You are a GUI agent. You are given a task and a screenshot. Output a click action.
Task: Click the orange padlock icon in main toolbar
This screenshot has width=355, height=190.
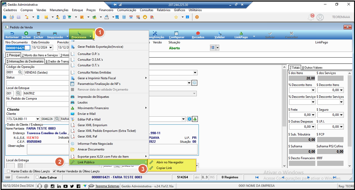point(145,17)
